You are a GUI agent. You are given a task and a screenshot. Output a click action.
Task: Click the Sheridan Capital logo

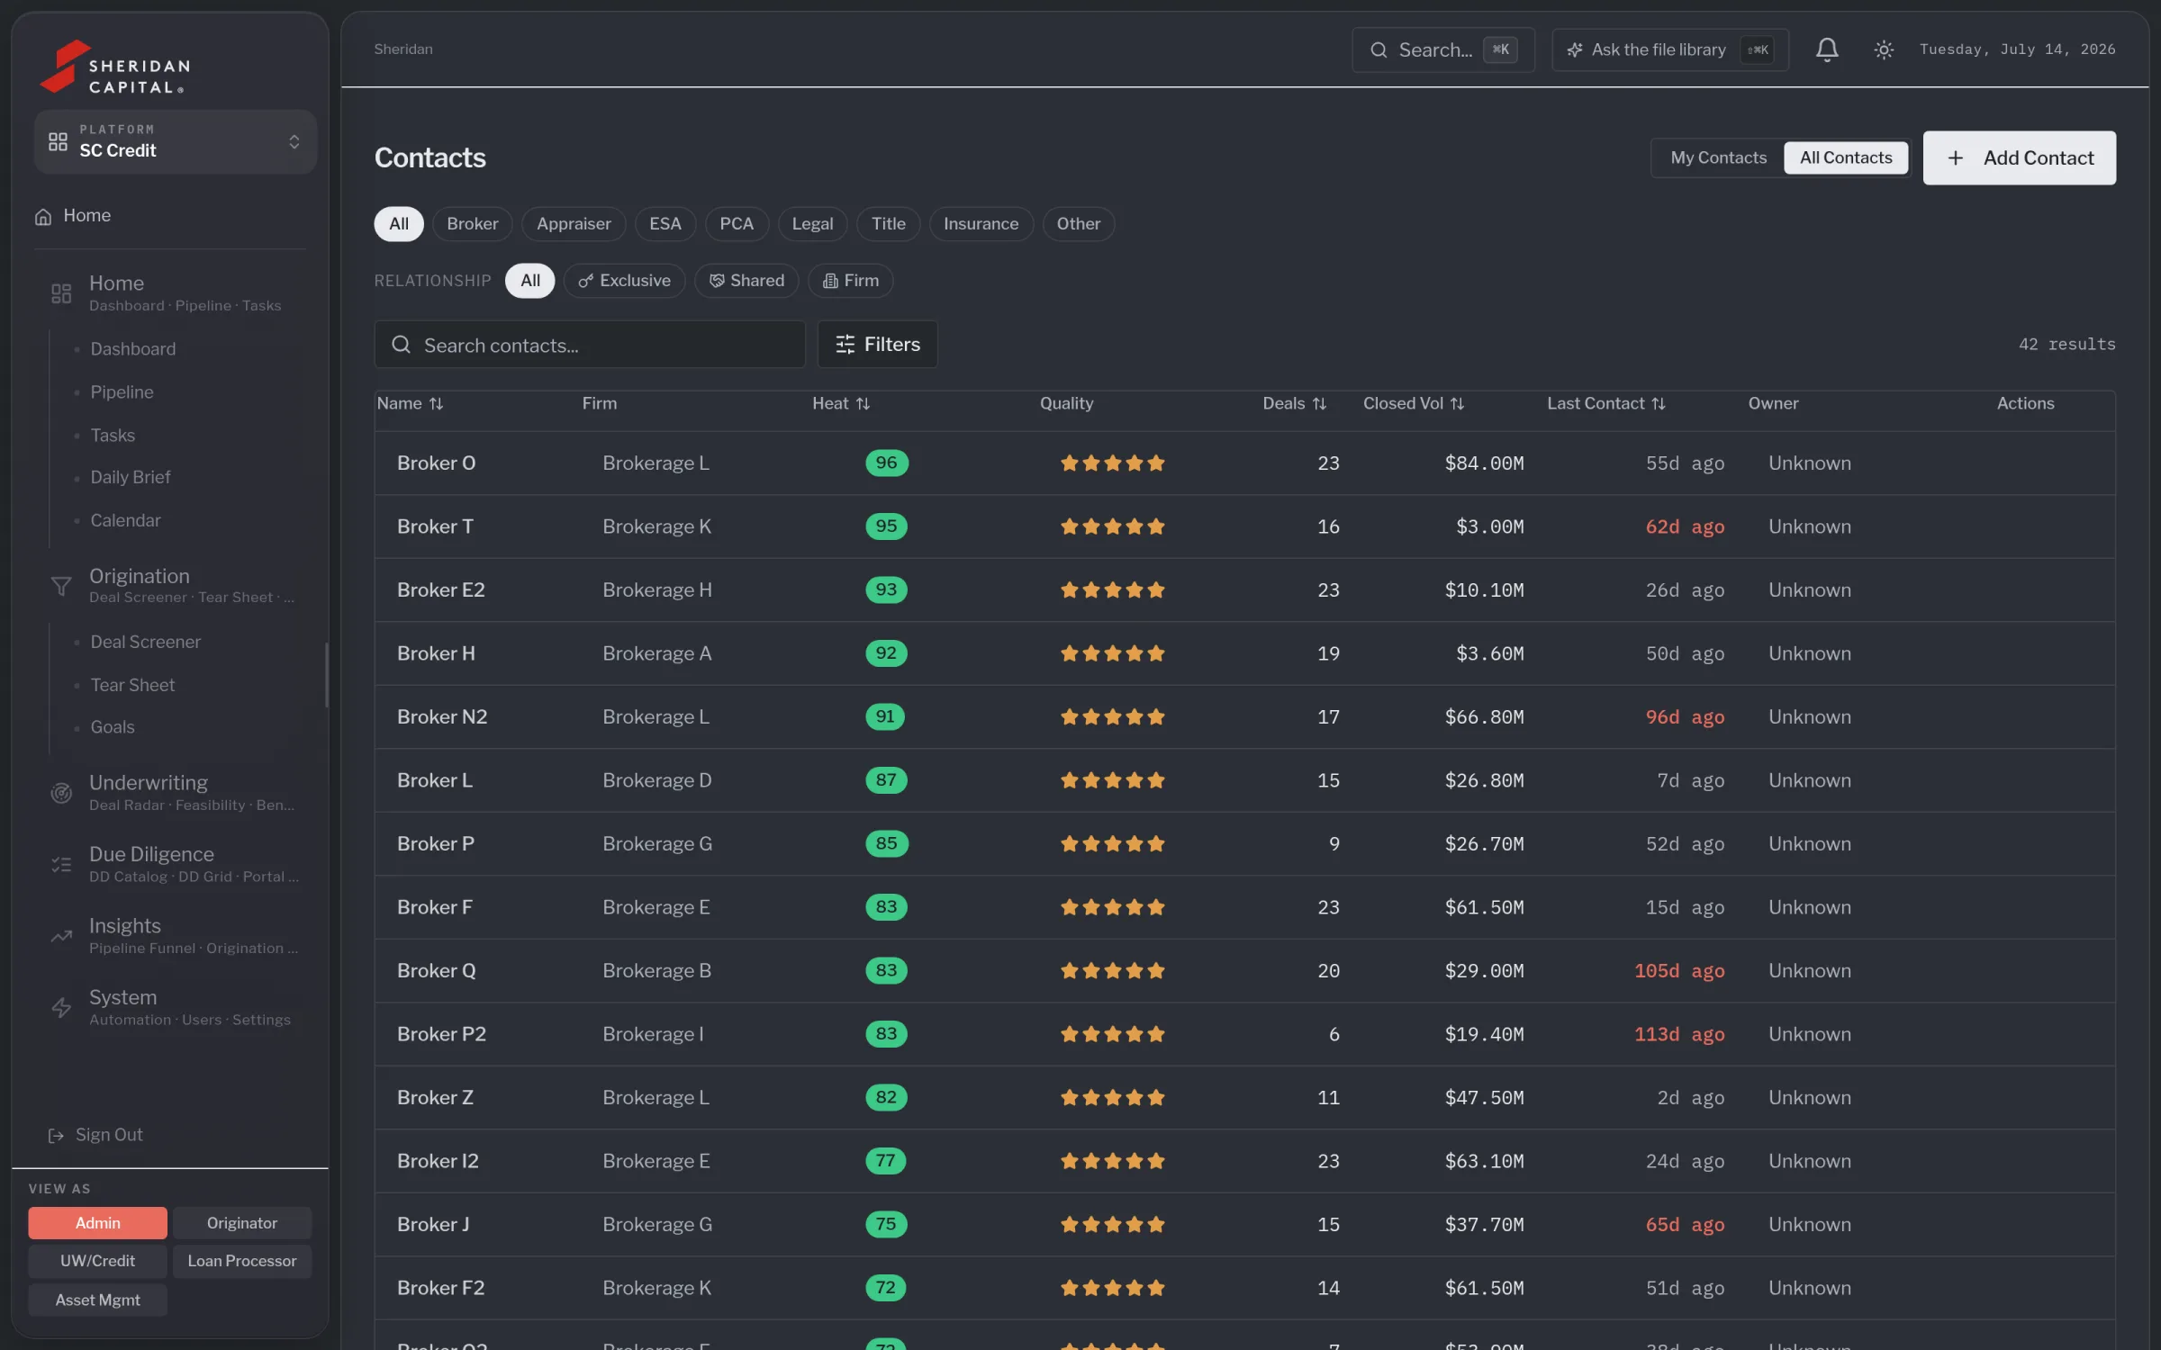point(115,67)
